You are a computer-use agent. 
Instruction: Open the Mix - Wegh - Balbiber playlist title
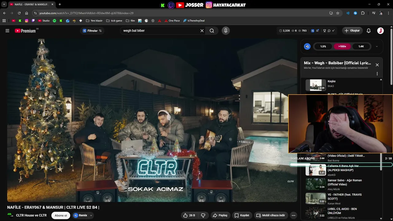pyautogui.click(x=337, y=63)
